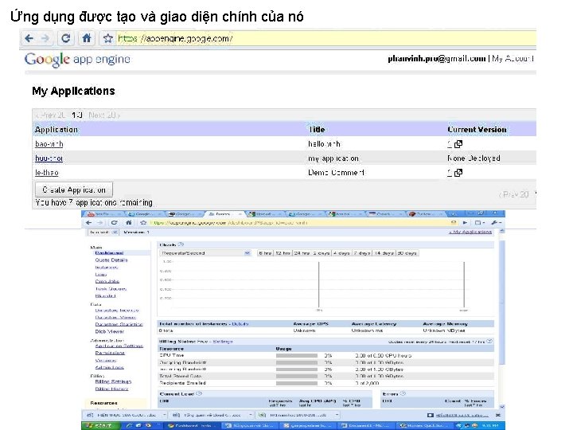This screenshot has width=573, height=430.
Task: Click the Create Application button
Action: click(74, 190)
